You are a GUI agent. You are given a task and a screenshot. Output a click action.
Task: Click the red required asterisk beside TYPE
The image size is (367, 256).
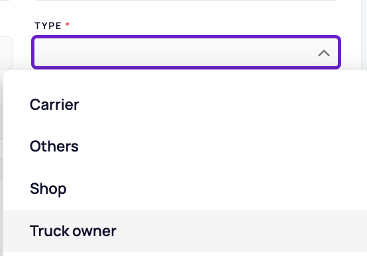(x=68, y=24)
